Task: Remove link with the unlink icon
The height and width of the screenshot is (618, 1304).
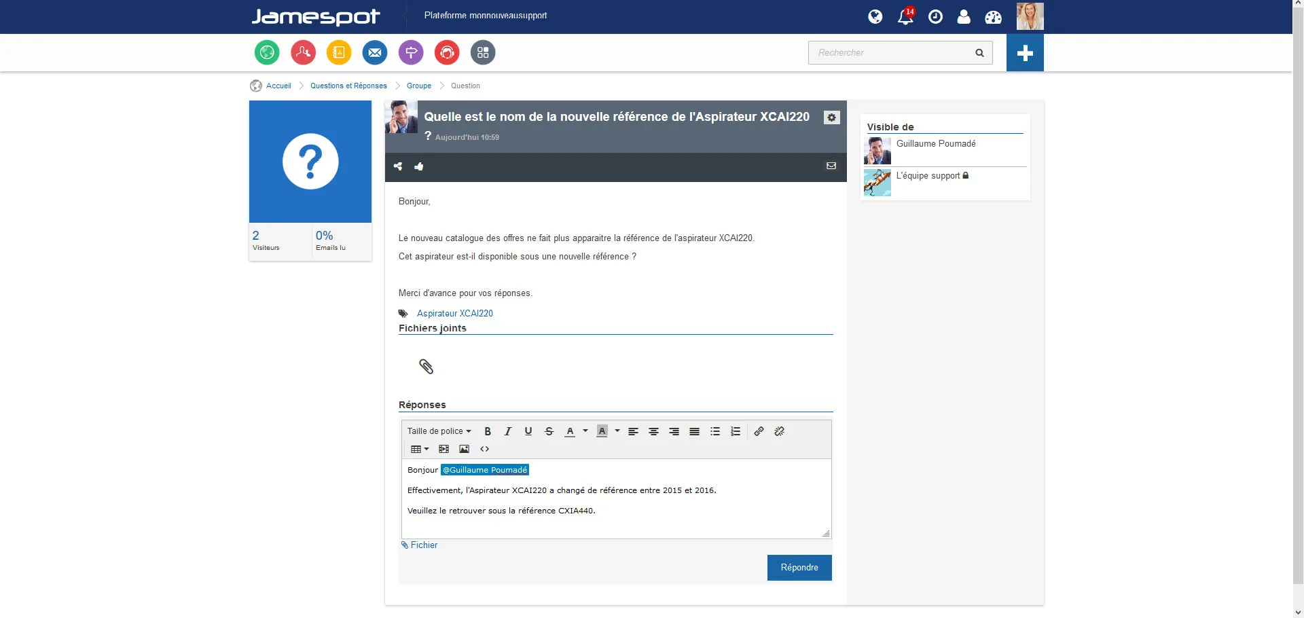Action: pyautogui.click(x=779, y=431)
